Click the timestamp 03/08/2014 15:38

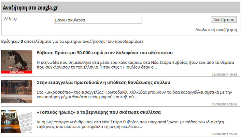click(x=224, y=134)
